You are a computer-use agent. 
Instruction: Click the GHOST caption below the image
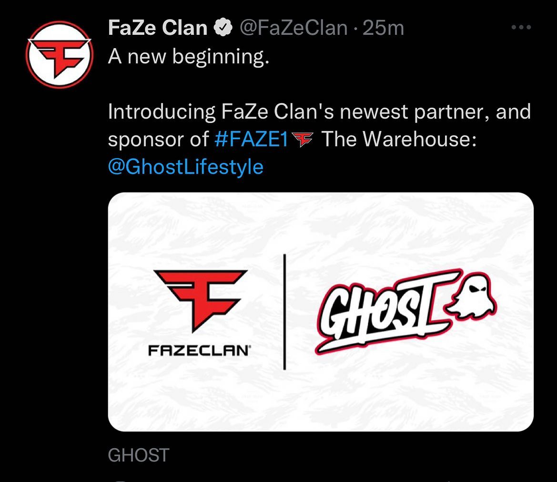[138, 455]
